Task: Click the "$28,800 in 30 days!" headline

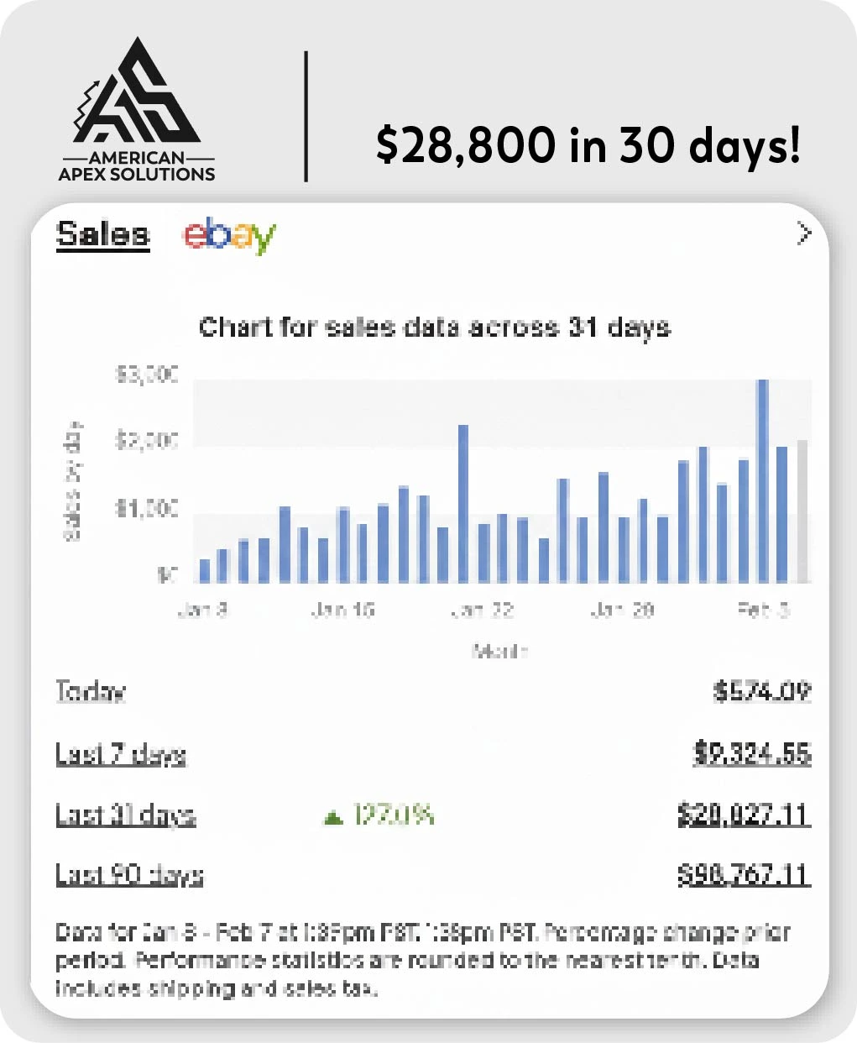Action: tap(588, 144)
